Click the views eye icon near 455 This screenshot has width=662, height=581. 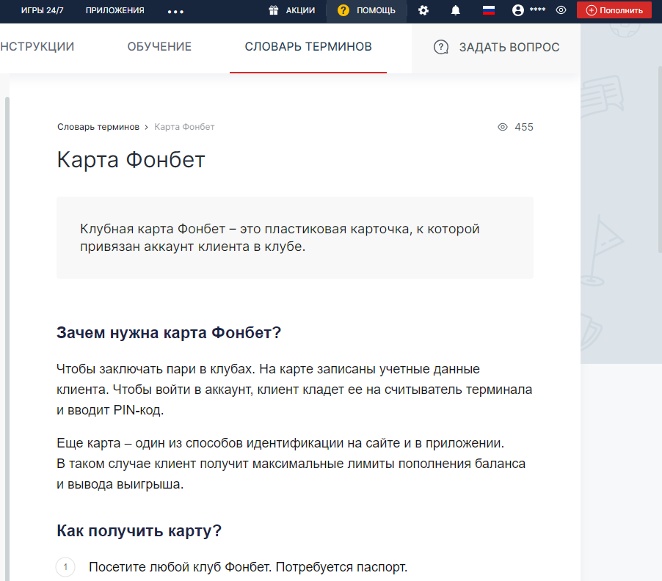[x=503, y=127]
